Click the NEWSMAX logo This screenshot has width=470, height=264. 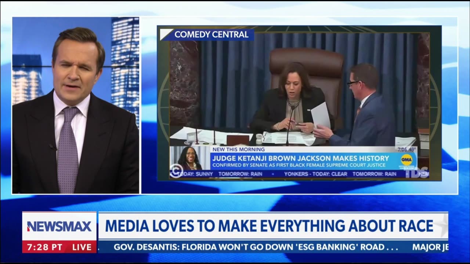[59, 226]
